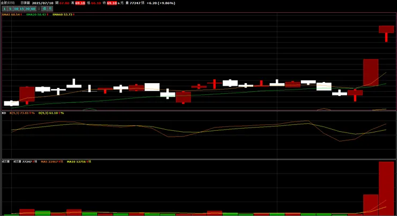Switch to the monthly (月) chart

coord(50,9)
